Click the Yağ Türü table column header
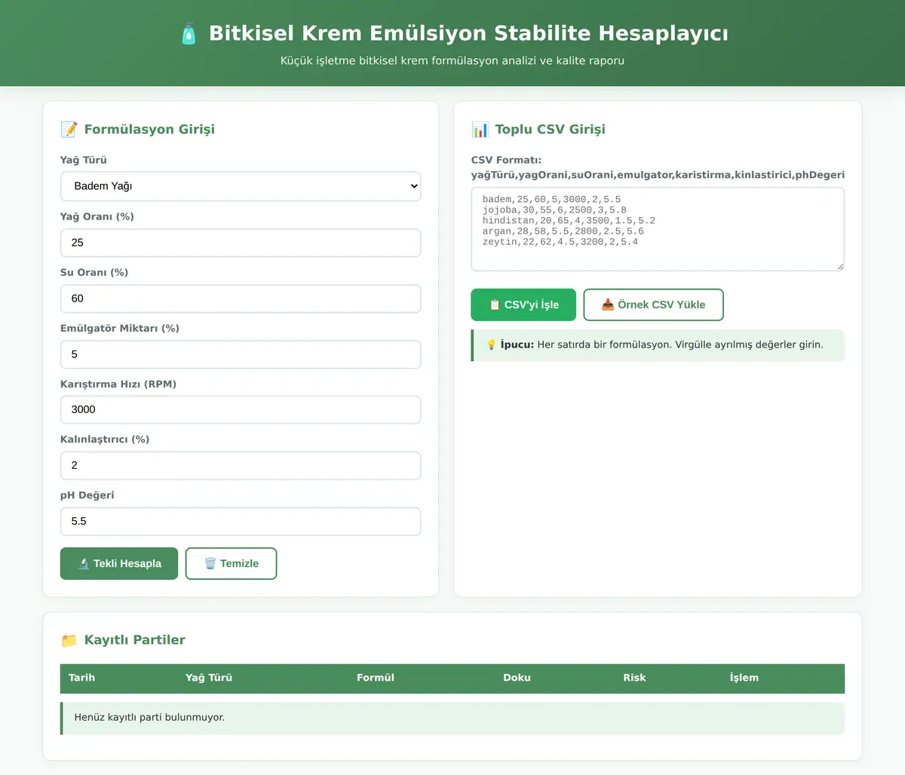Screen dimensions: 905x775 click(209, 678)
